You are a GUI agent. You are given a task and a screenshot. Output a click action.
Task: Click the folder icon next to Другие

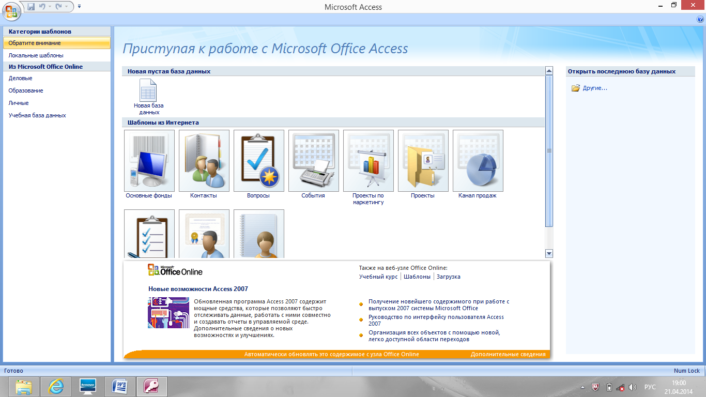(x=576, y=88)
